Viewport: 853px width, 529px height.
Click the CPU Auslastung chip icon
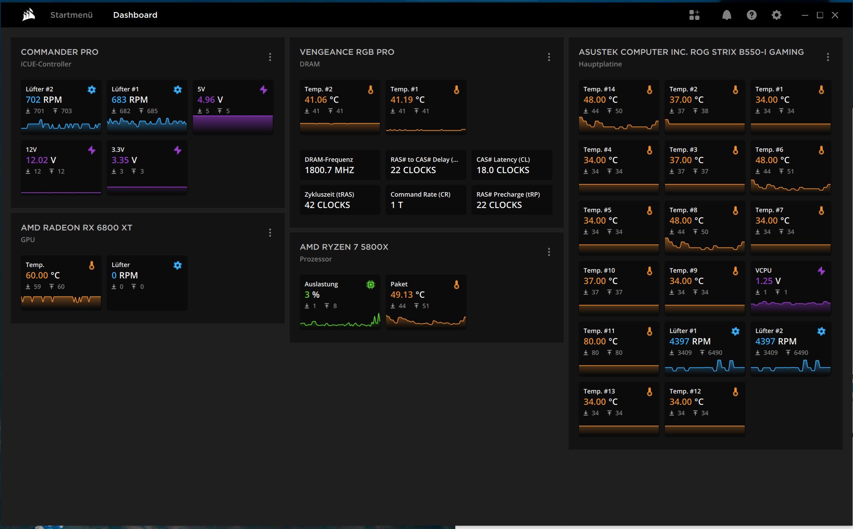tap(370, 284)
